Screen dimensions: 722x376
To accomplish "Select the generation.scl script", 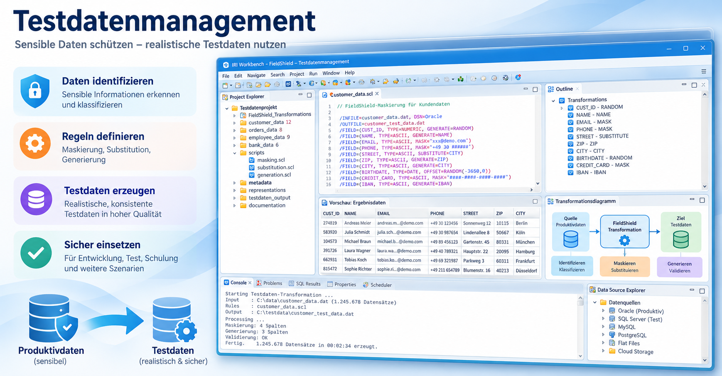I will pos(274,175).
